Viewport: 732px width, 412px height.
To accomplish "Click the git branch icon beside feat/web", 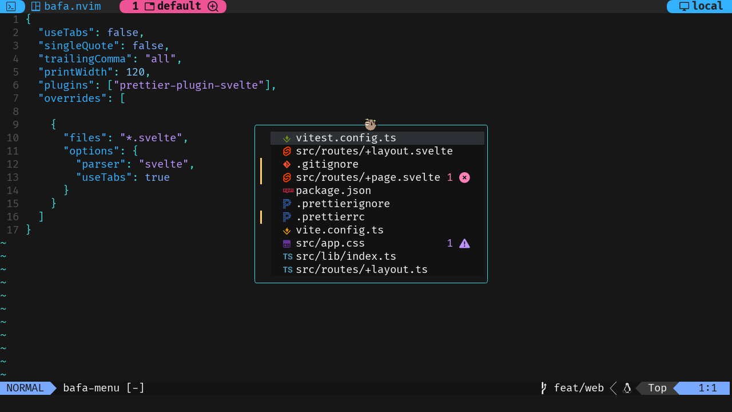I will pyautogui.click(x=543, y=388).
